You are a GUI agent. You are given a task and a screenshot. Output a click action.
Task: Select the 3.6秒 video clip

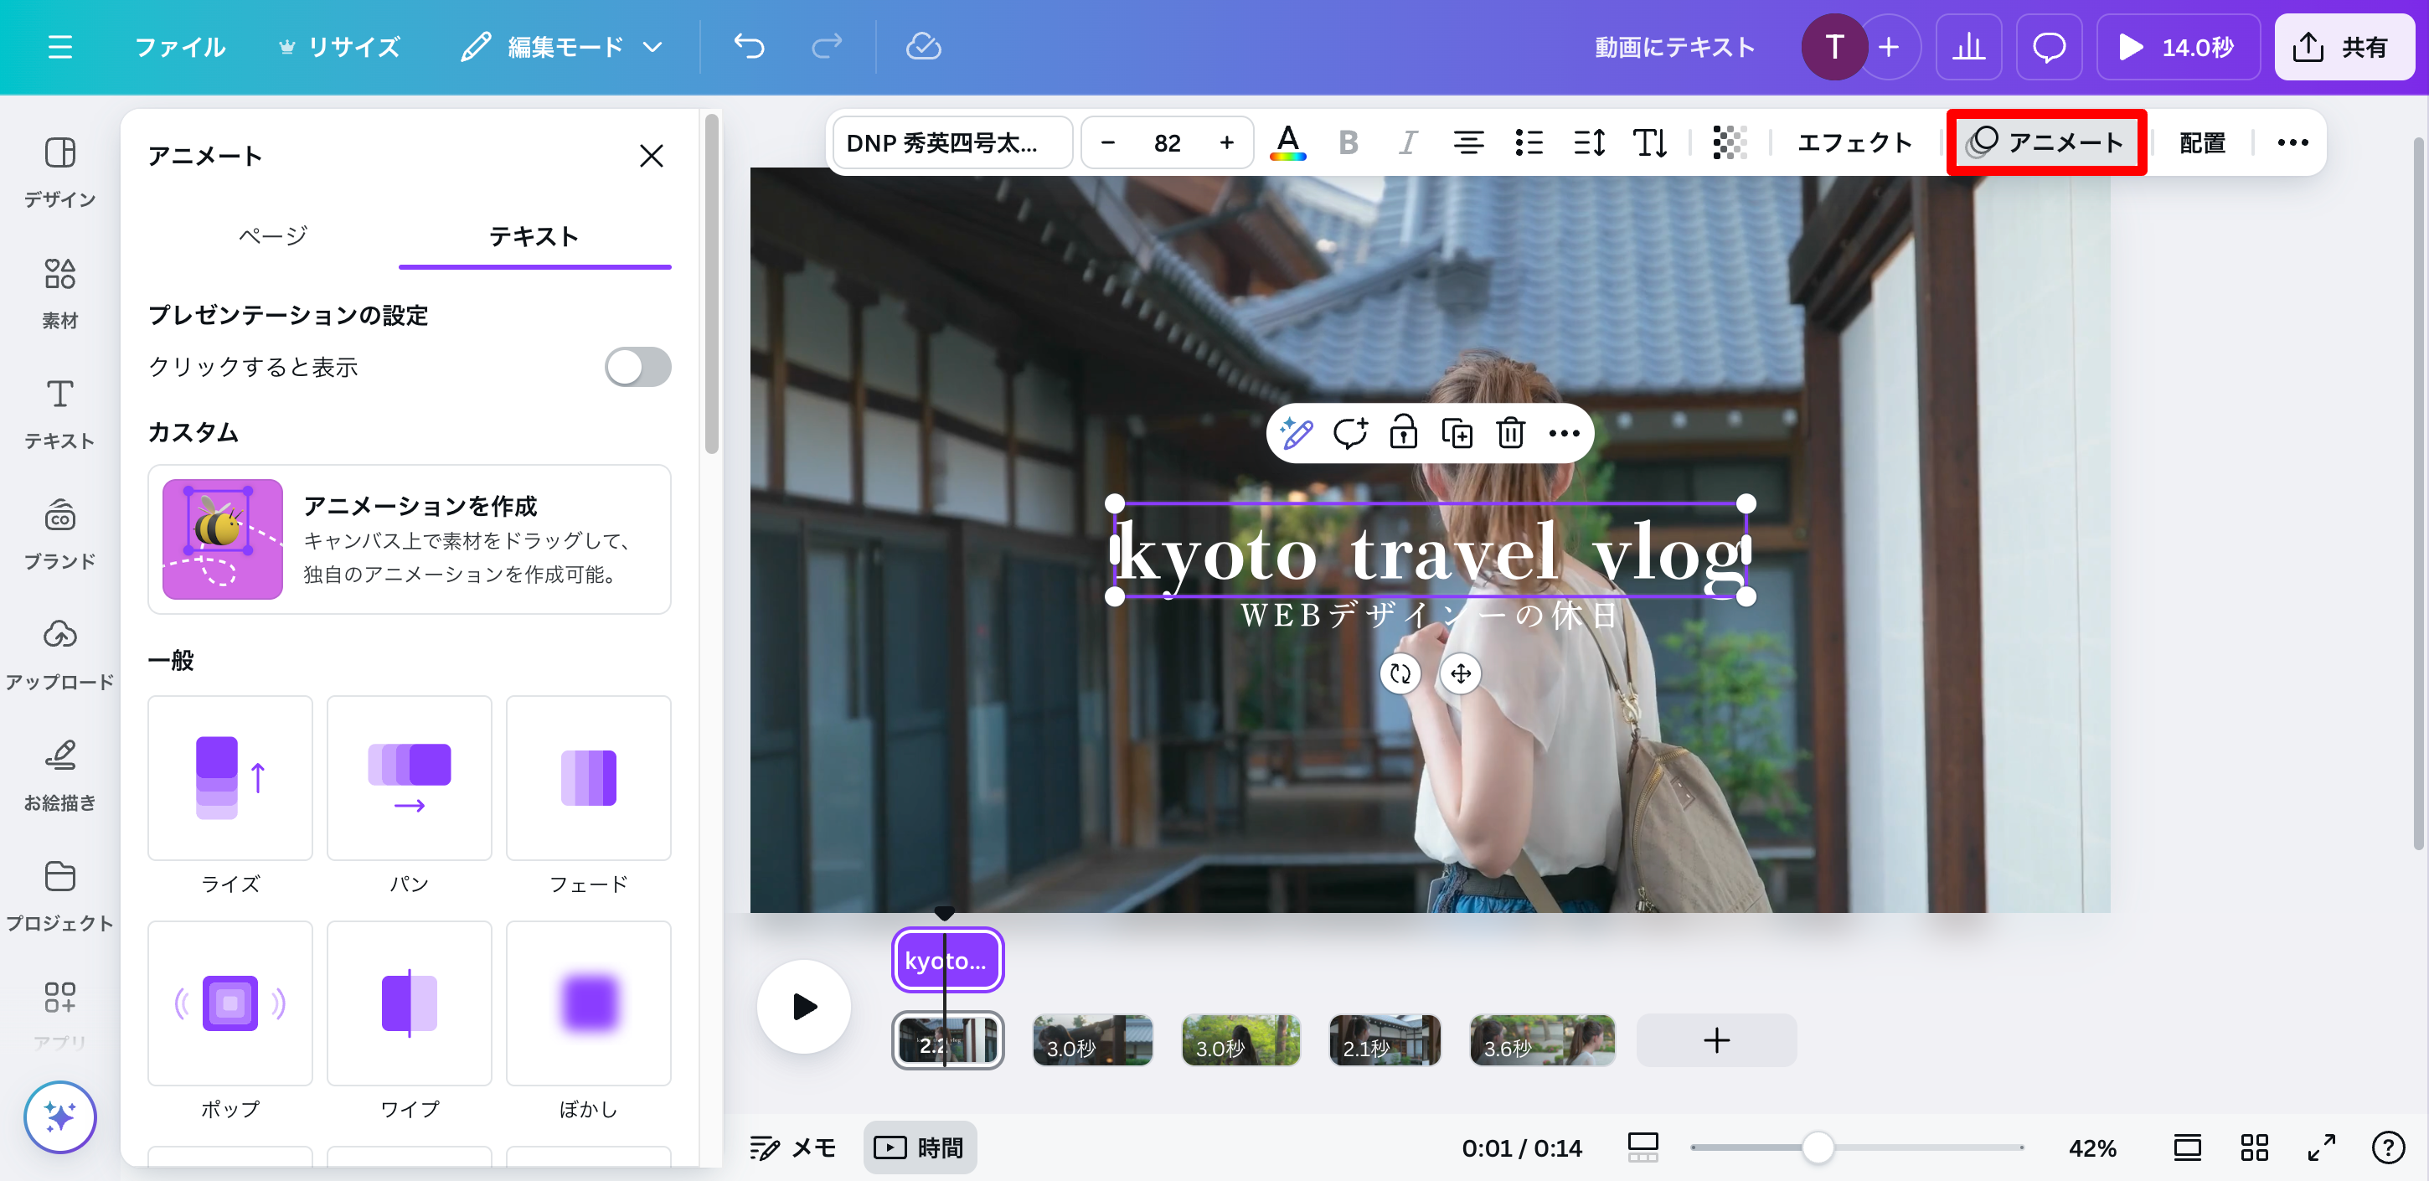coord(1542,1040)
